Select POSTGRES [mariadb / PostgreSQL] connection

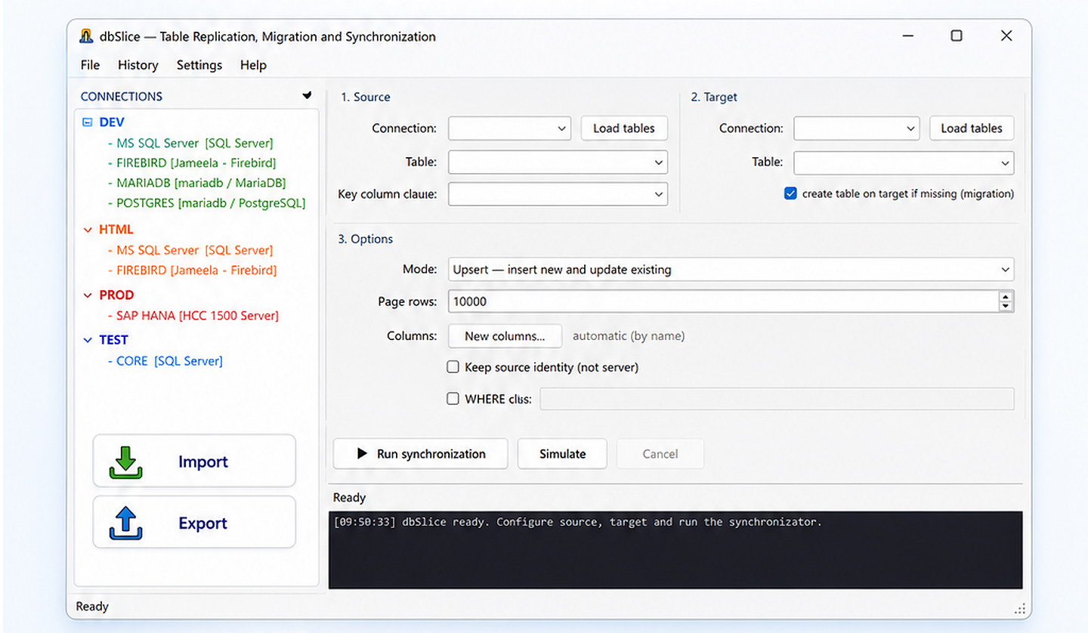pos(206,203)
